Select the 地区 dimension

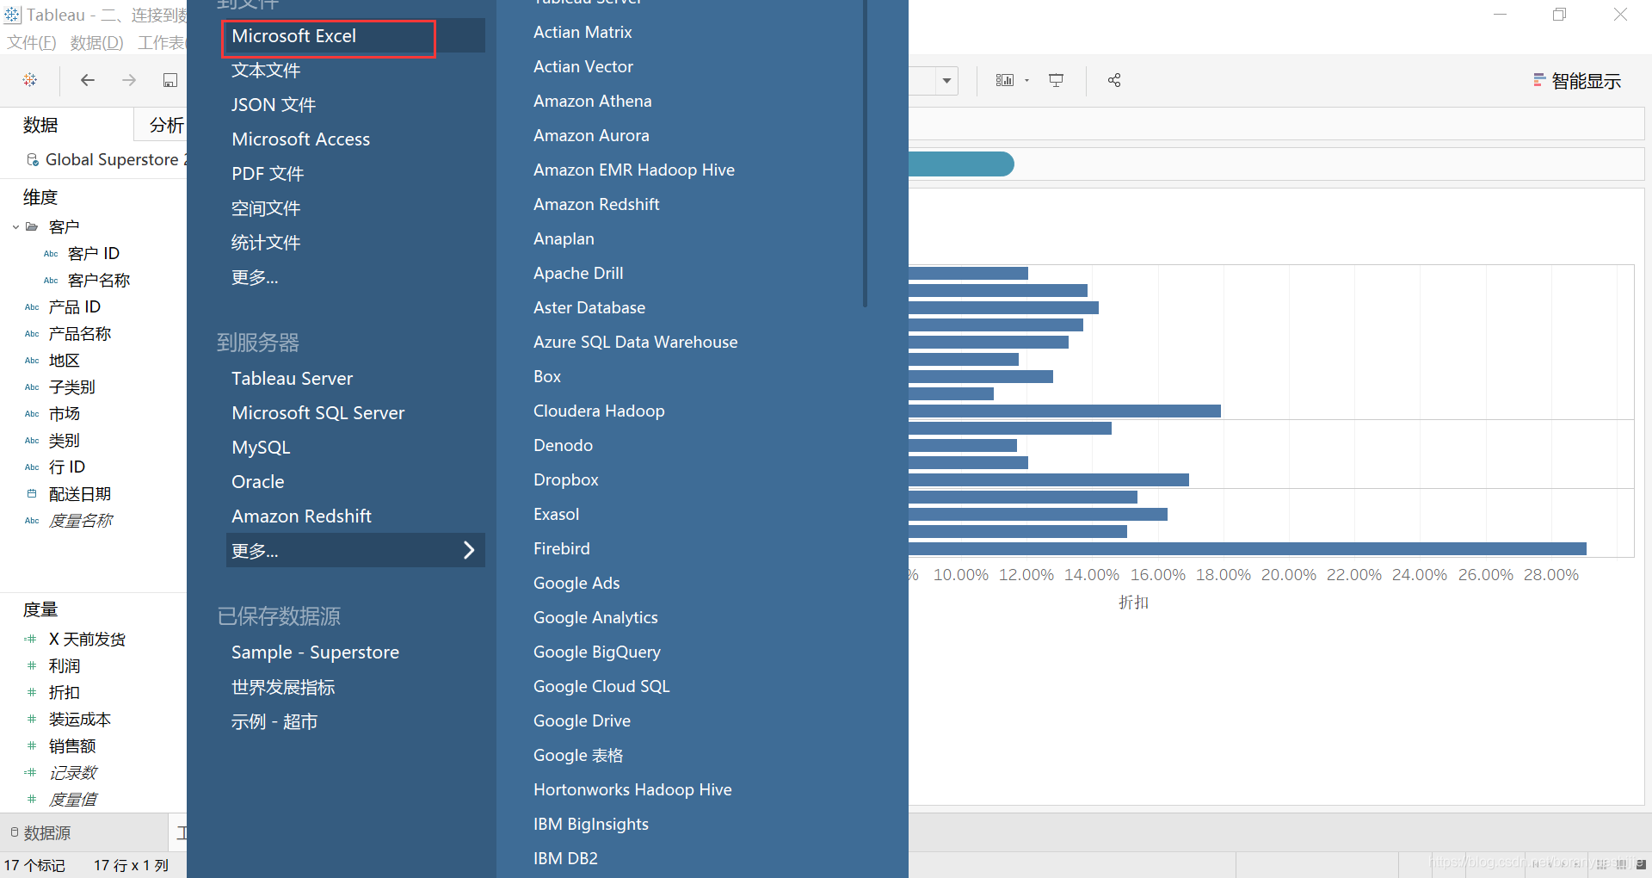point(64,361)
